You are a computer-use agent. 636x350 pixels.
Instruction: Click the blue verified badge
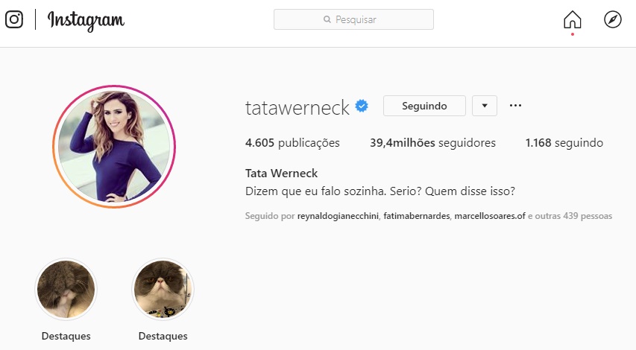pyautogui.click(x=362, y=106)
